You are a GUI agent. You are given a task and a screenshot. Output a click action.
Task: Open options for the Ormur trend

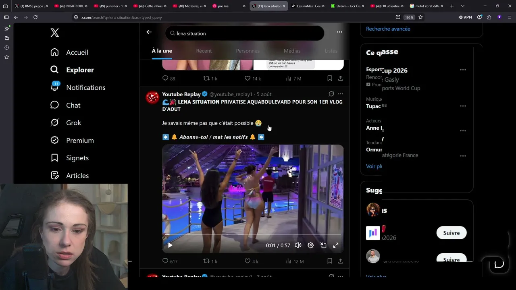(x=463, y=155)
